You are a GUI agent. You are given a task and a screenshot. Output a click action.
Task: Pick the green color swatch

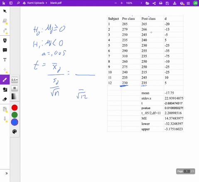(x=15, y=115)
